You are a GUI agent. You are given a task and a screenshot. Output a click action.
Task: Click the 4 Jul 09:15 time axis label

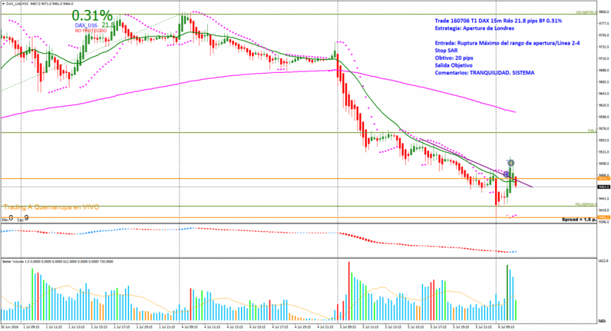(x=190, y=326)
